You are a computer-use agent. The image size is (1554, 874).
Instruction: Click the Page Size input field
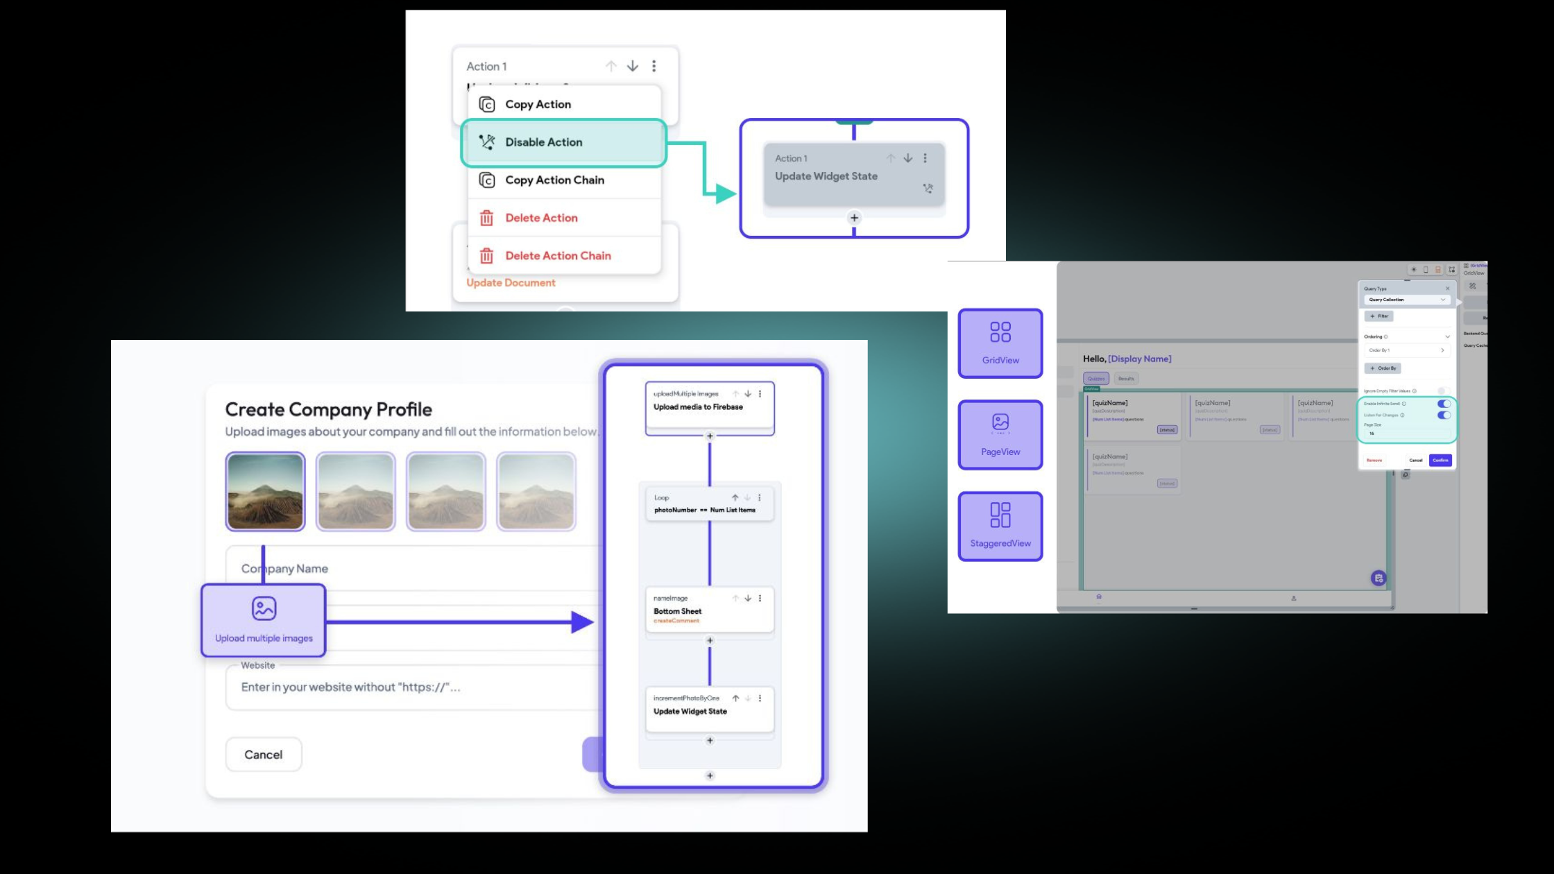coord(1407,434)
